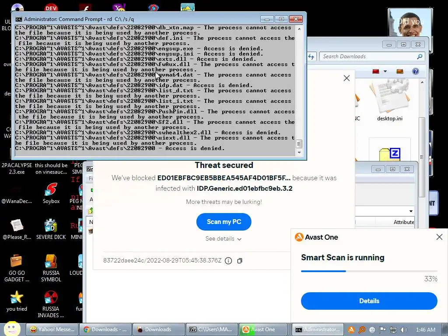Click the 'More threats may be lurking!' text
Screen dimensions: 448x336
[224, 202]
